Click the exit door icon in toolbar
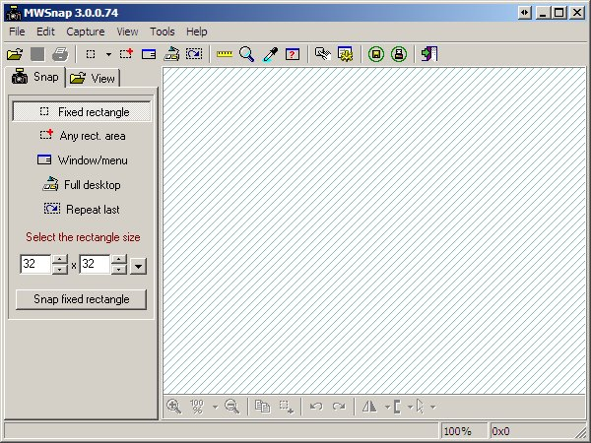The width and height of the screenshot is (591, 443). tap(429, 54)
